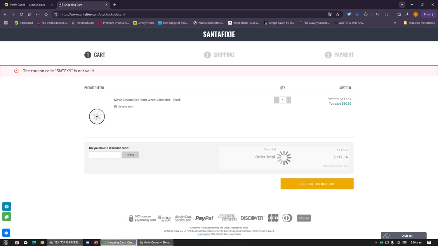Open the notification center icon
This screenshot has height=246, width=438.
[429, 243]
